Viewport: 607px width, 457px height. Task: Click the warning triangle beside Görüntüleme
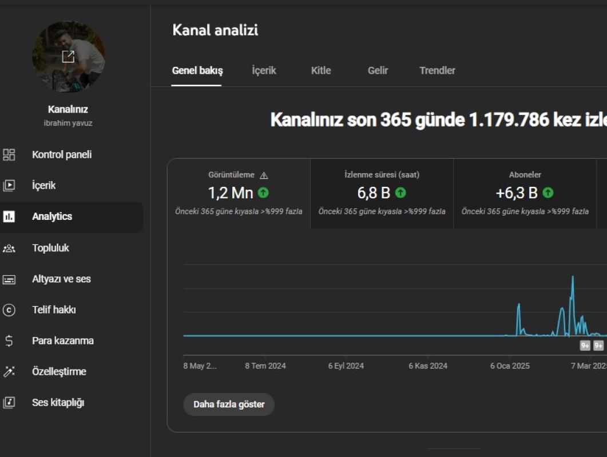coord(264,175)
